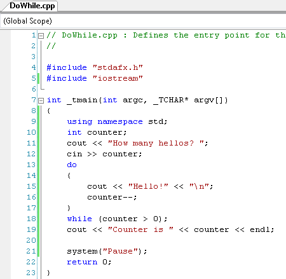Click line number 3 in the margin
The height and width of the screenshot is (279, 286).
pyautogui.click(x=34, y=57)
